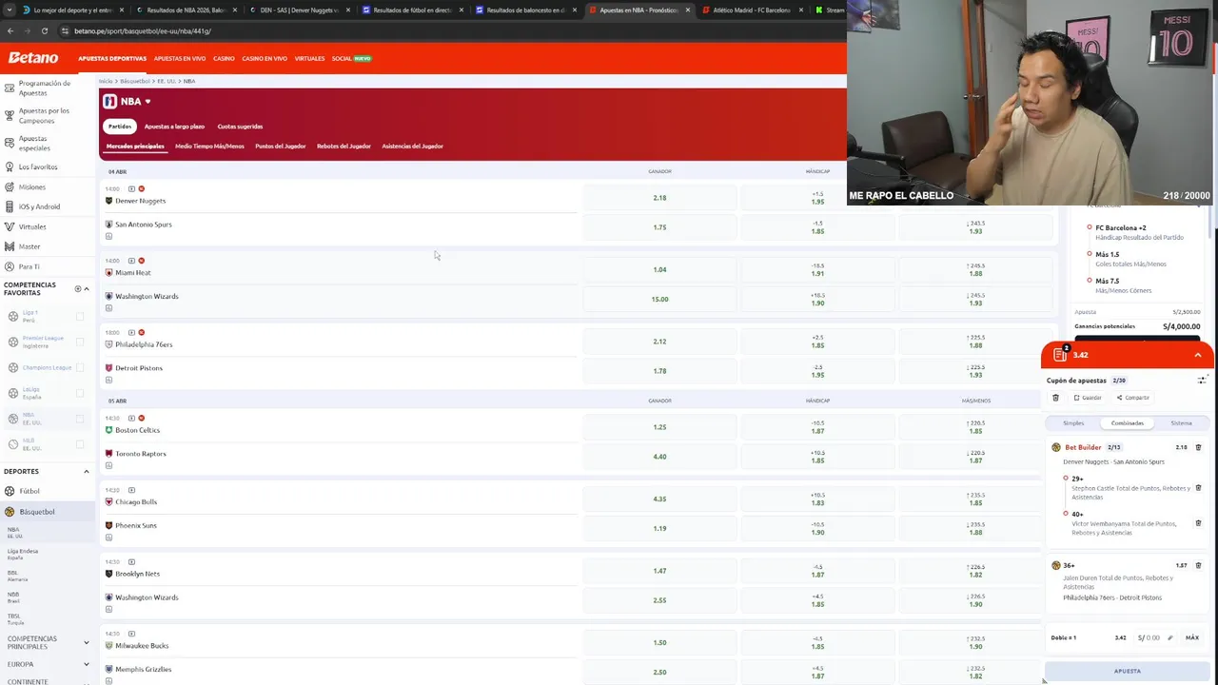Viewport: 1218px width, 685px height.
Task: Click the stats icon under Detroit Pistons
Action: [108, 380]
